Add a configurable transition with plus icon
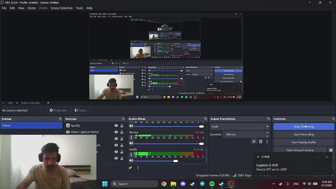Image resolution: width=336 pixels, height=189 pixels. coord(254,141)
